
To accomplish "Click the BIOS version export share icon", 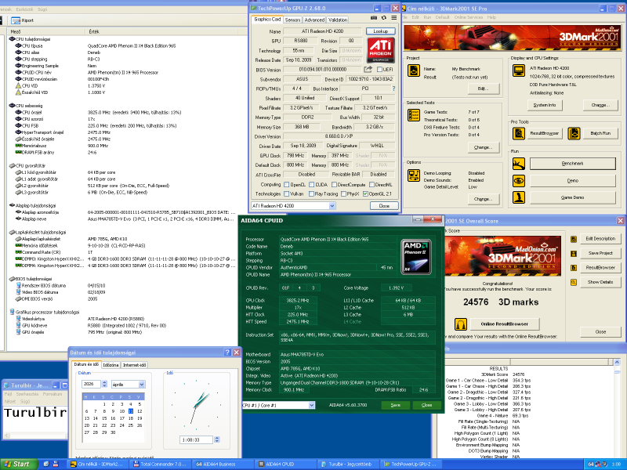I will 366,70.
